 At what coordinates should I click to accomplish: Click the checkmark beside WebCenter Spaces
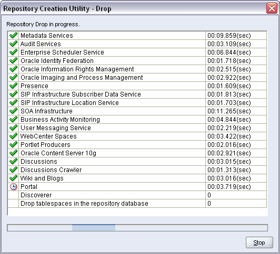click(13, 136)
